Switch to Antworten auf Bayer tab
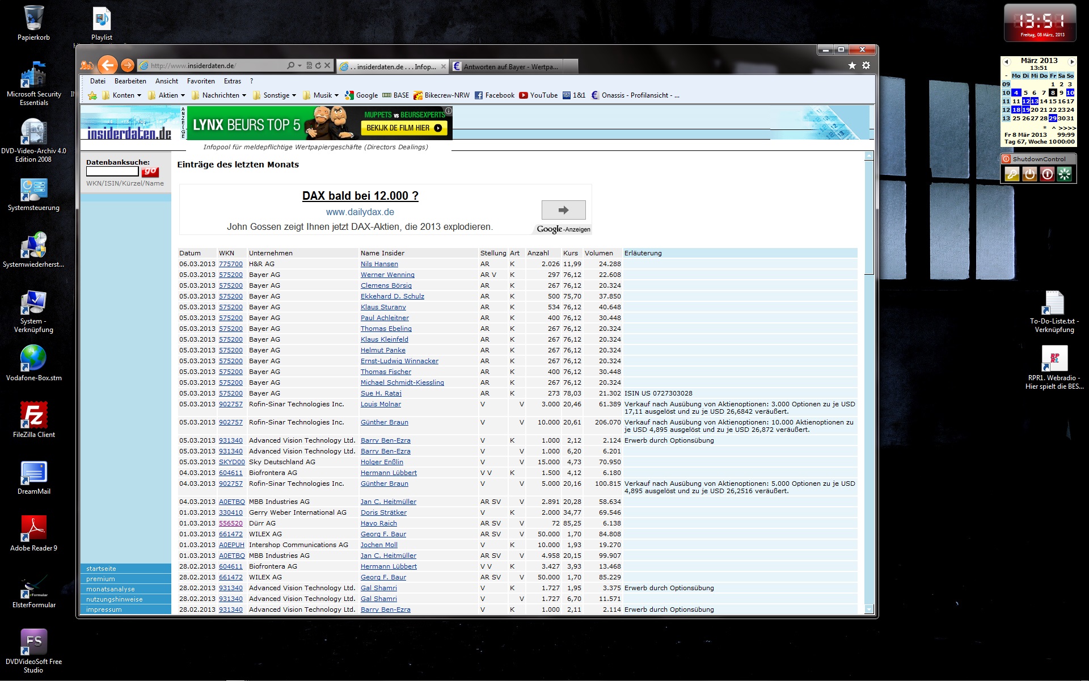 (510, 67)
